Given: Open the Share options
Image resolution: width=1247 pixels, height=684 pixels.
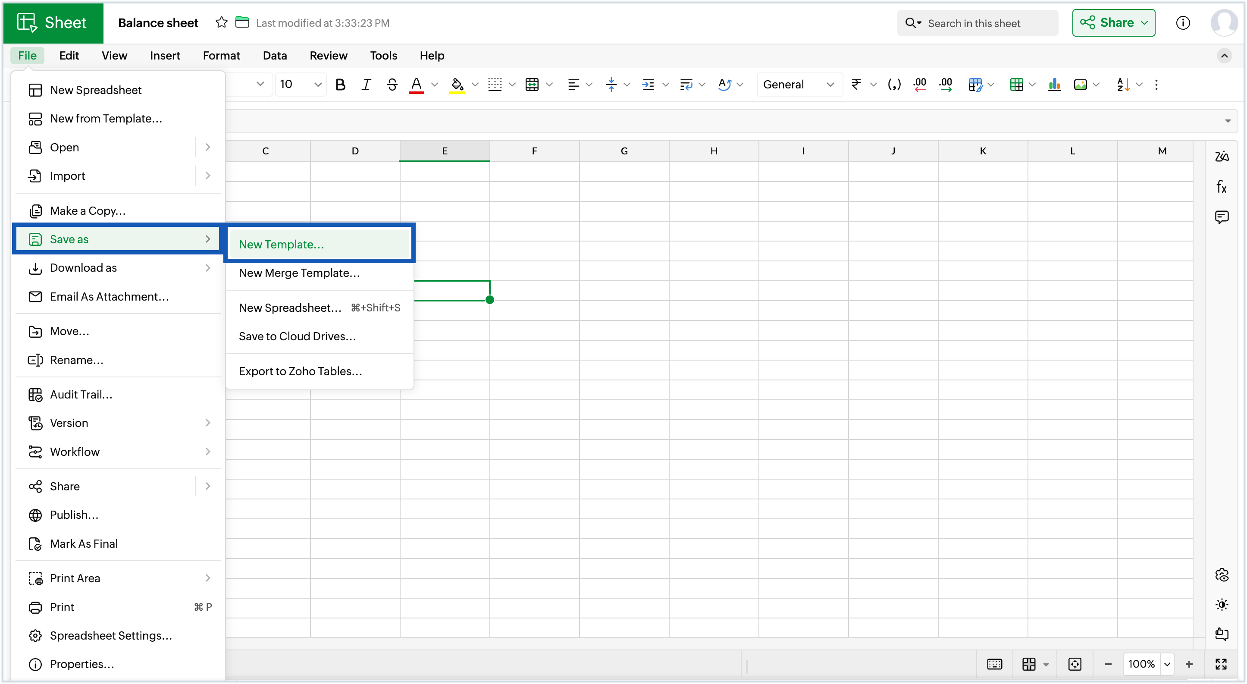Looking at the screenshot, I should (x=1113, y=22).
